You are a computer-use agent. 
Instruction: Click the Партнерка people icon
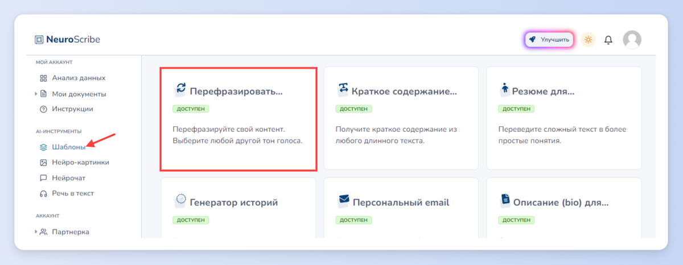tap(43, 231)
